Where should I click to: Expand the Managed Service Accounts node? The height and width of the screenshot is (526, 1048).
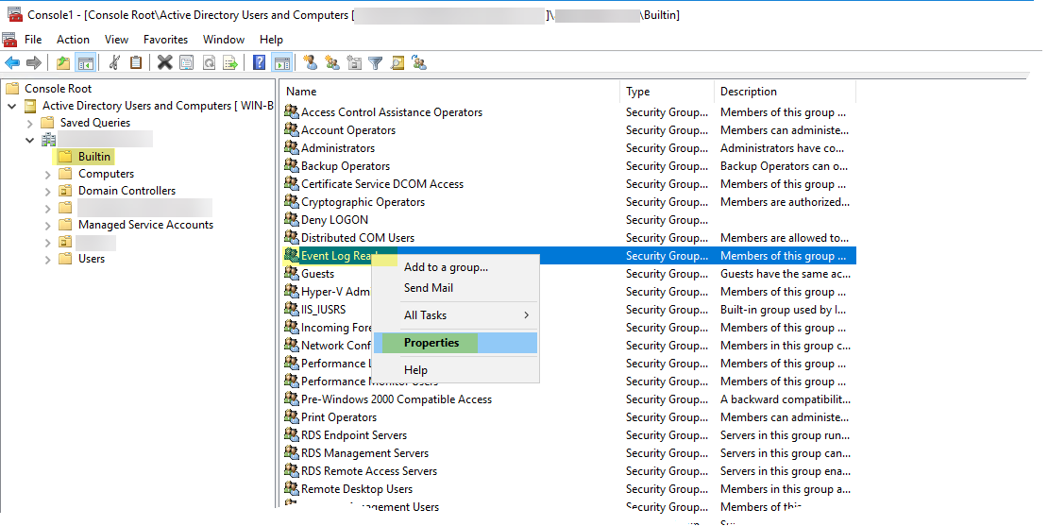[x=48, y=225]
